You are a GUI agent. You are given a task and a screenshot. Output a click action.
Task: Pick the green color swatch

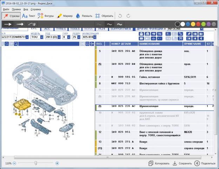203,24
